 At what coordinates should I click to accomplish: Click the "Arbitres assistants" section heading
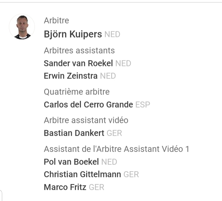coord(79,51)
